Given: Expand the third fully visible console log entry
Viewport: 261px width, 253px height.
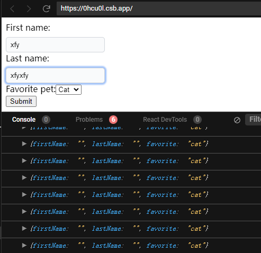Looking at the screenshot, I should 24,178.
